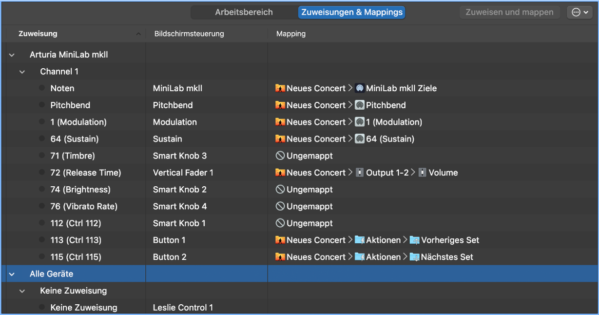Select the Pitchbend knob icon in the mapping column
Image resolution: width=599 pixels, height=315 pixels.
pos(360,105)
